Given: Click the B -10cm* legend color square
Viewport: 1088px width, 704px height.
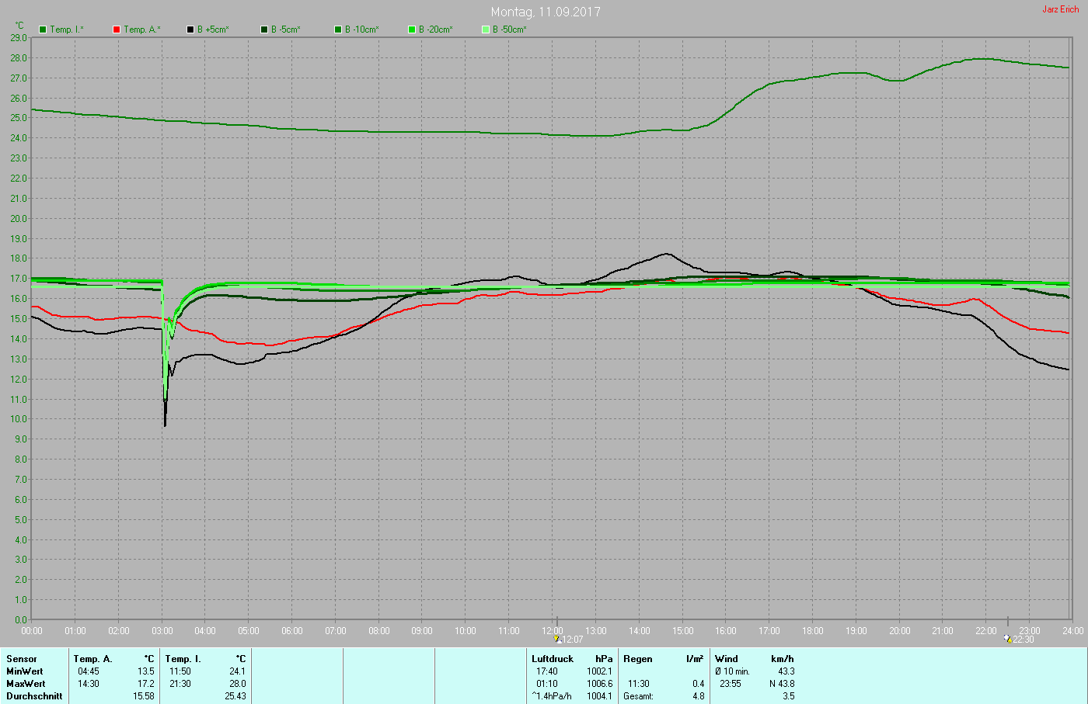Looking at the screenshot, I should pyautogui.click(x=338, y=29).
